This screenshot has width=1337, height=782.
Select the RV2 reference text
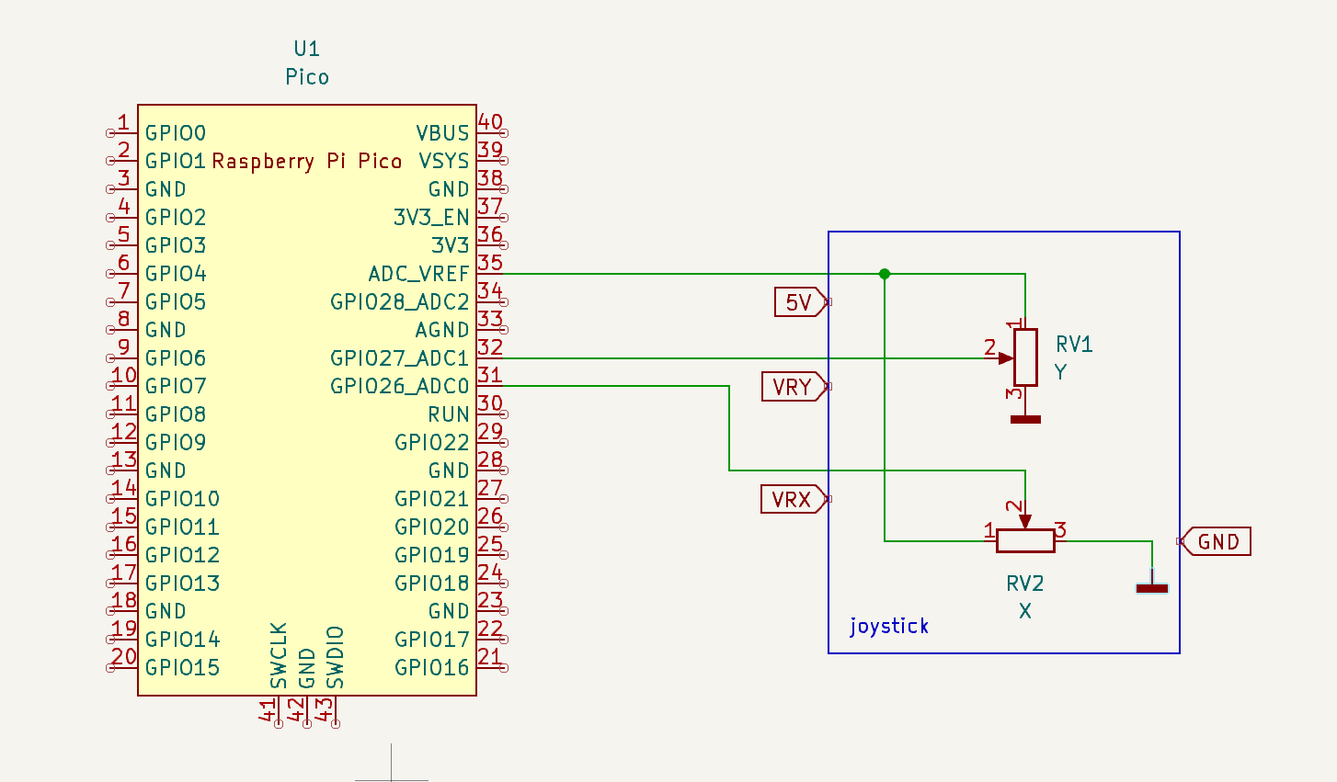point(1025,584)
